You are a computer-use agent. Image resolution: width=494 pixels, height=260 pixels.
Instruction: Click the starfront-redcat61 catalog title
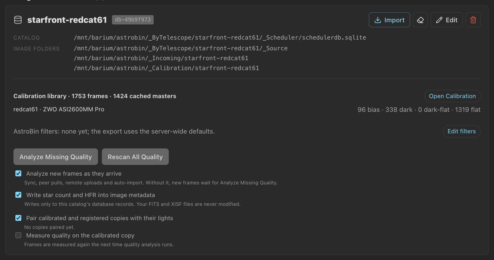pyautogui.click(x=67, y=20)
